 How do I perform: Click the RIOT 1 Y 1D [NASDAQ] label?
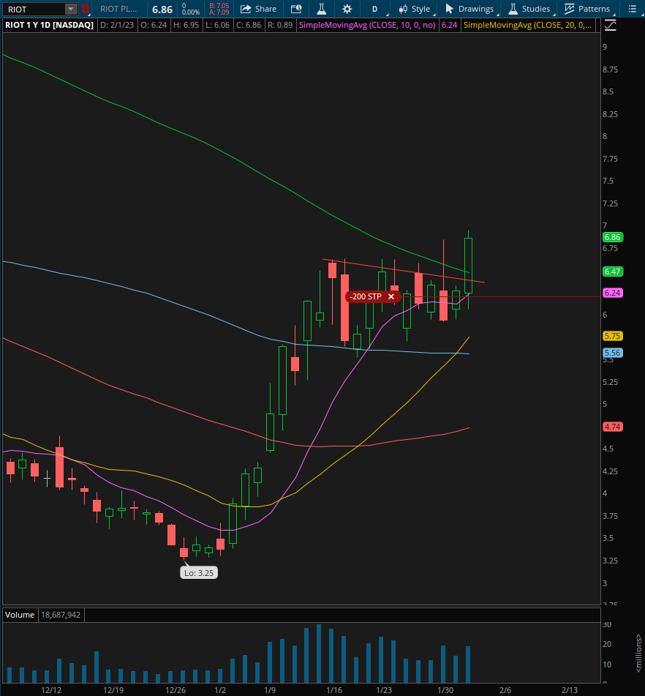coord(49,26)
